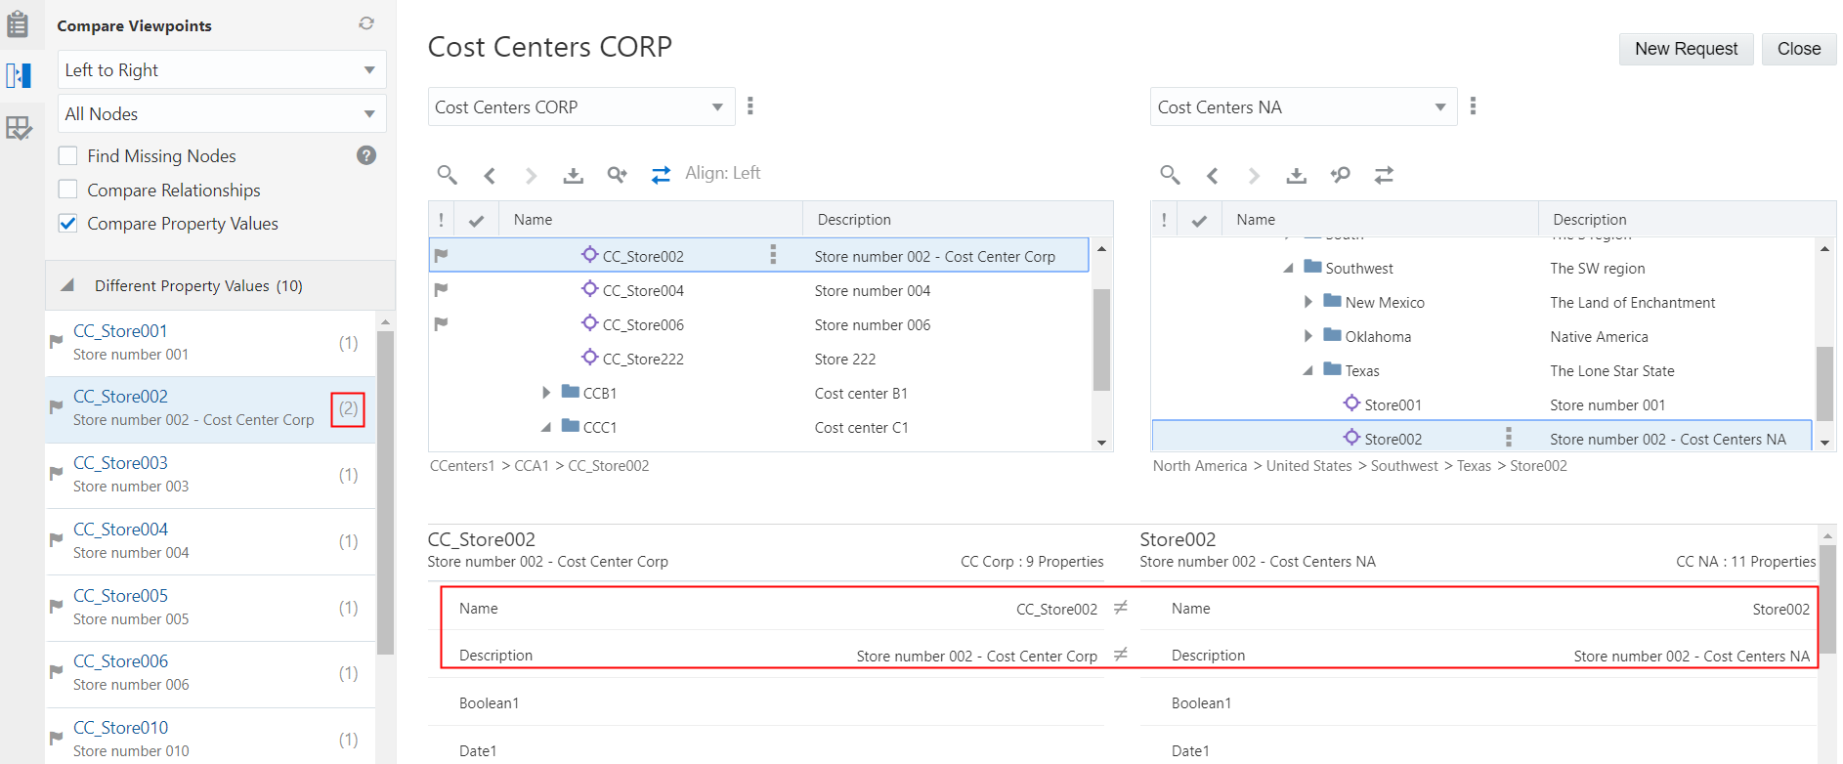This screenshot has height=764, width=1843.
Task: Open menu dots beside Cost Centers CORP dropdown
Action: click(x=750, y=106)
